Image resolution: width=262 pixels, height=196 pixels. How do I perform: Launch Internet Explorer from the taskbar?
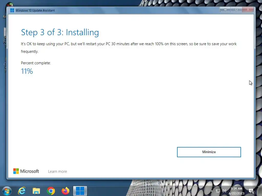22,191
